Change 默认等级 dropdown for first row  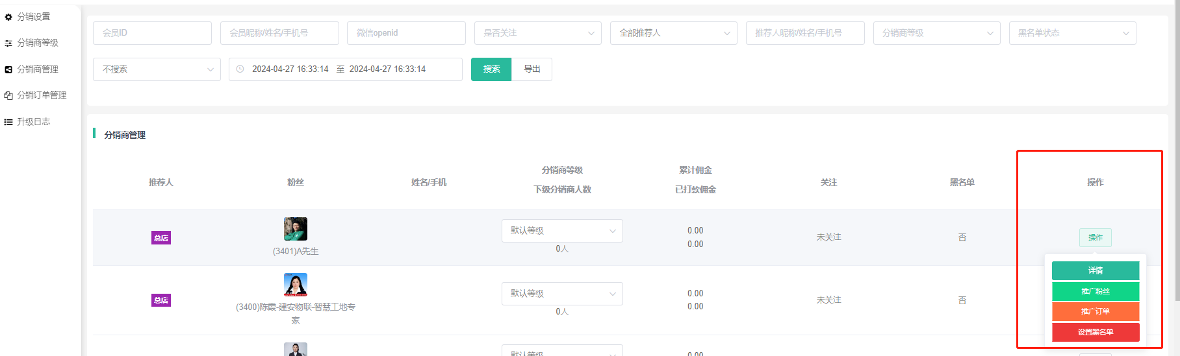click(x=561, y=231)
